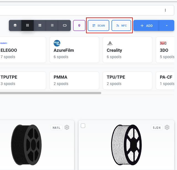Select the small grid view

tap(28, 25)
